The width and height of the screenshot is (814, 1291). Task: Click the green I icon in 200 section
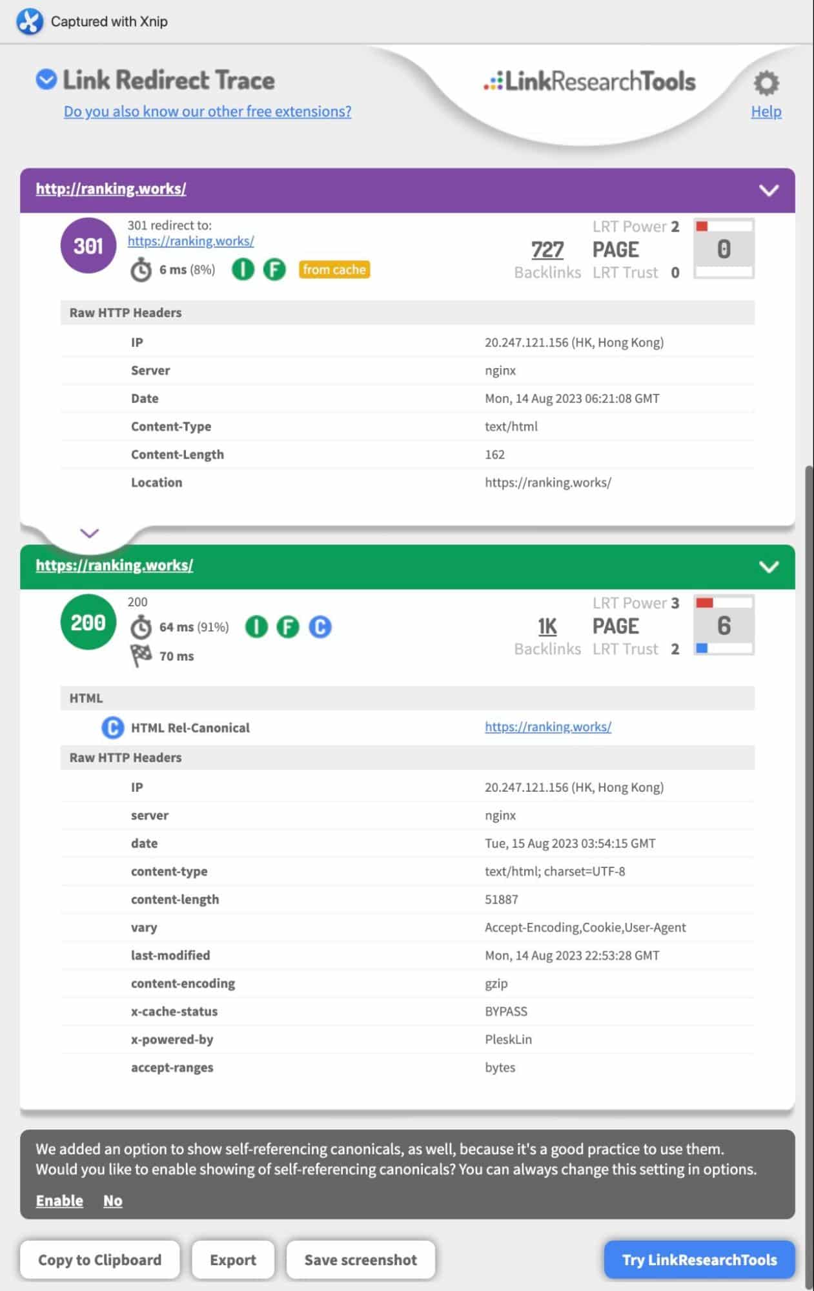pyautogui.click(x=256, y=626)
